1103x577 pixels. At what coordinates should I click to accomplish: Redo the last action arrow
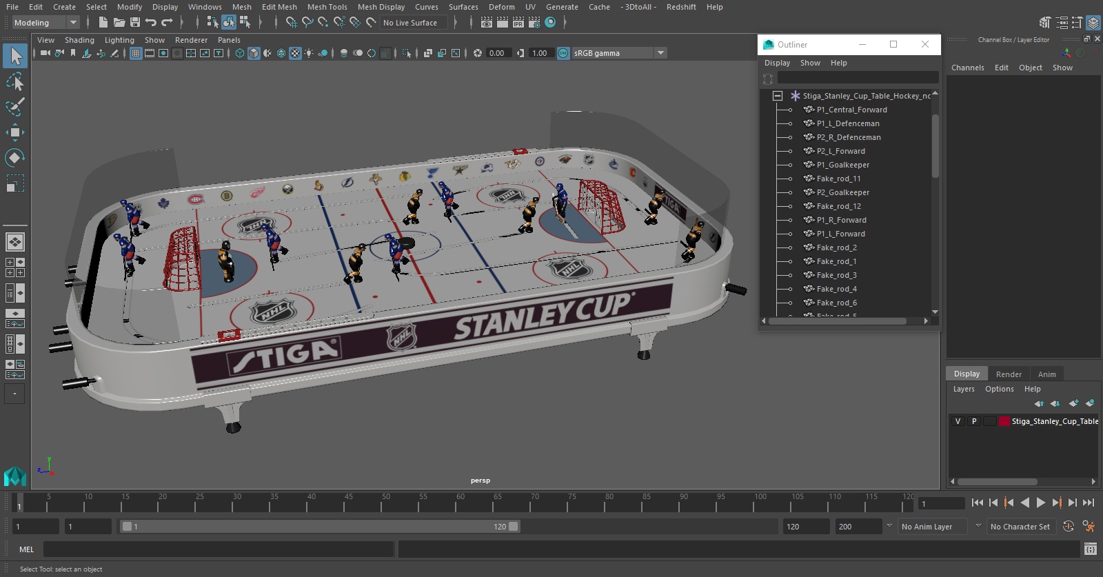(167, 23)
